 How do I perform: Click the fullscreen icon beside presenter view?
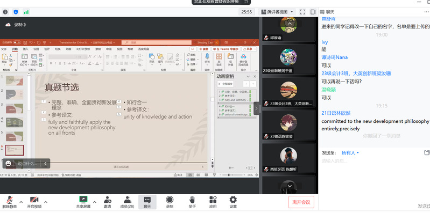pos(302,12)
